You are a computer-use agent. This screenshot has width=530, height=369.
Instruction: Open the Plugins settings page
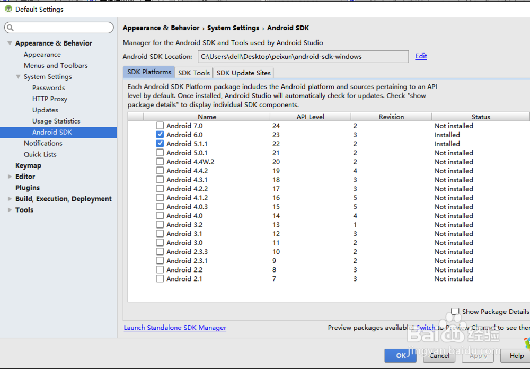[x=28, y=188]
